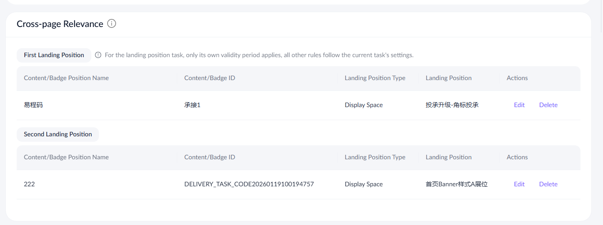Click the info icon beside Cross-page Relevance
The image size is (603, 225).
tap(112, 23)
